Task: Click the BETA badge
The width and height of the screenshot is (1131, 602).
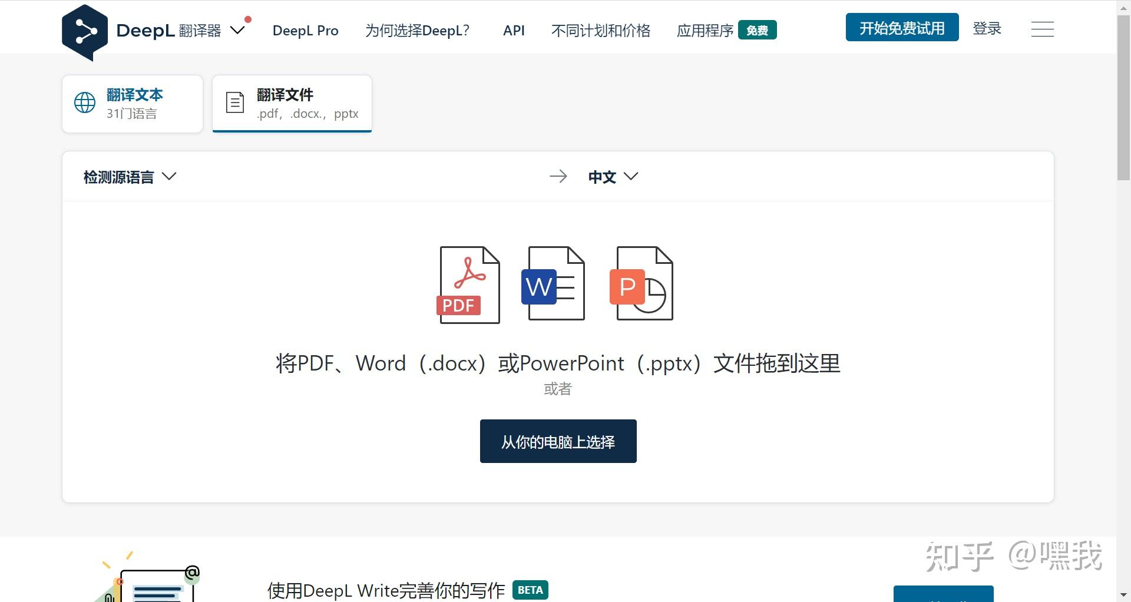Action: click(x=530, y=590)
